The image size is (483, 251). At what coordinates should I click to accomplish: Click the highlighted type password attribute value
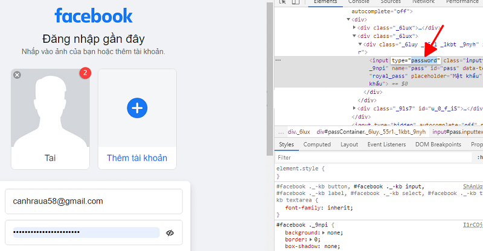424,61
